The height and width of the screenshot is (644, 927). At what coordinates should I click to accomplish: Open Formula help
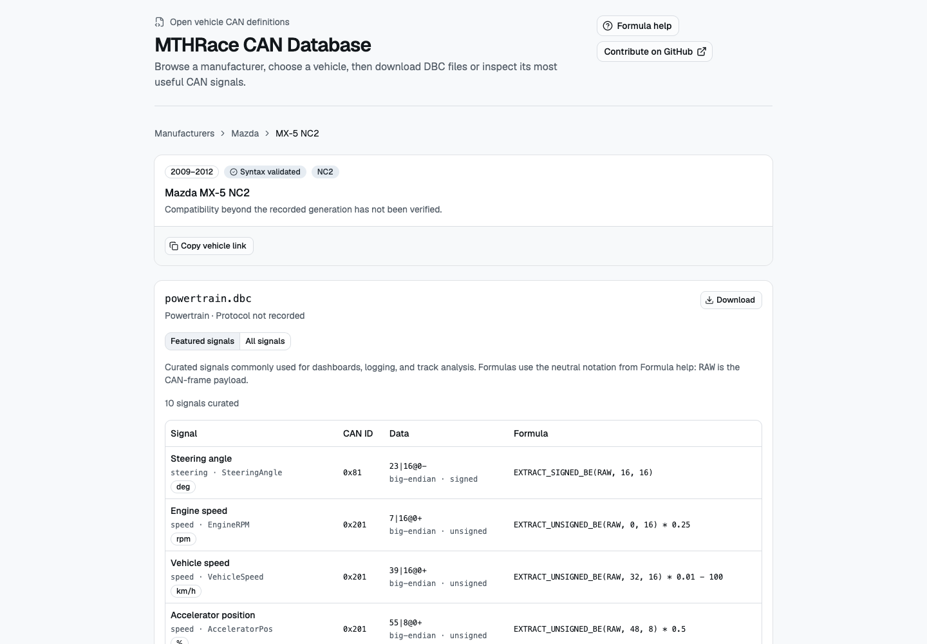[x=637, y=26]
